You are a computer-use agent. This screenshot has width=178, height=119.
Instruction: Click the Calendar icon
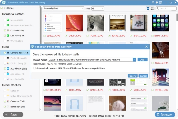(8, 101)
